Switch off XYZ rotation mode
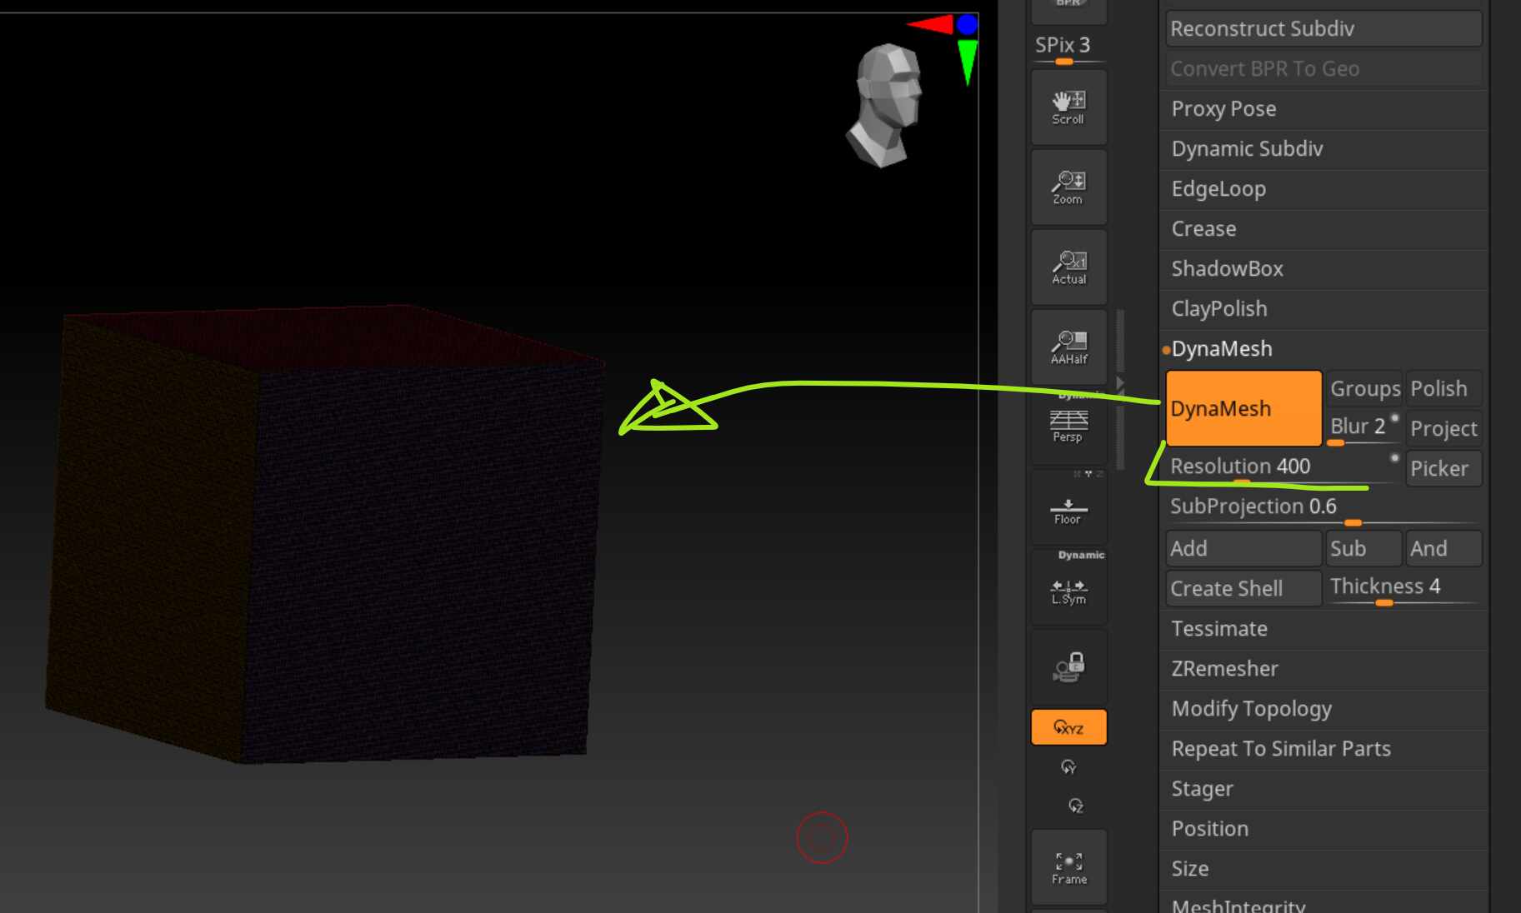The height and width of the screenshot is (913, 1521). [1068, 727]
